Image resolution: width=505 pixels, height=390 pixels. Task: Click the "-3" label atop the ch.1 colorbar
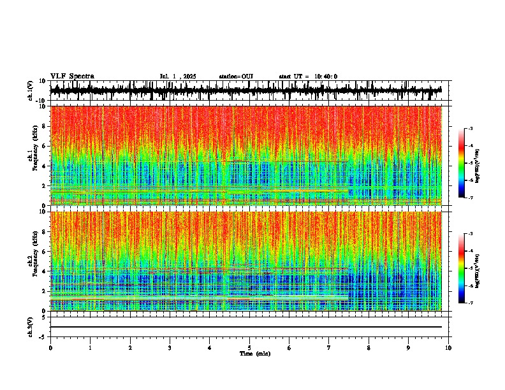coord(470,128)
